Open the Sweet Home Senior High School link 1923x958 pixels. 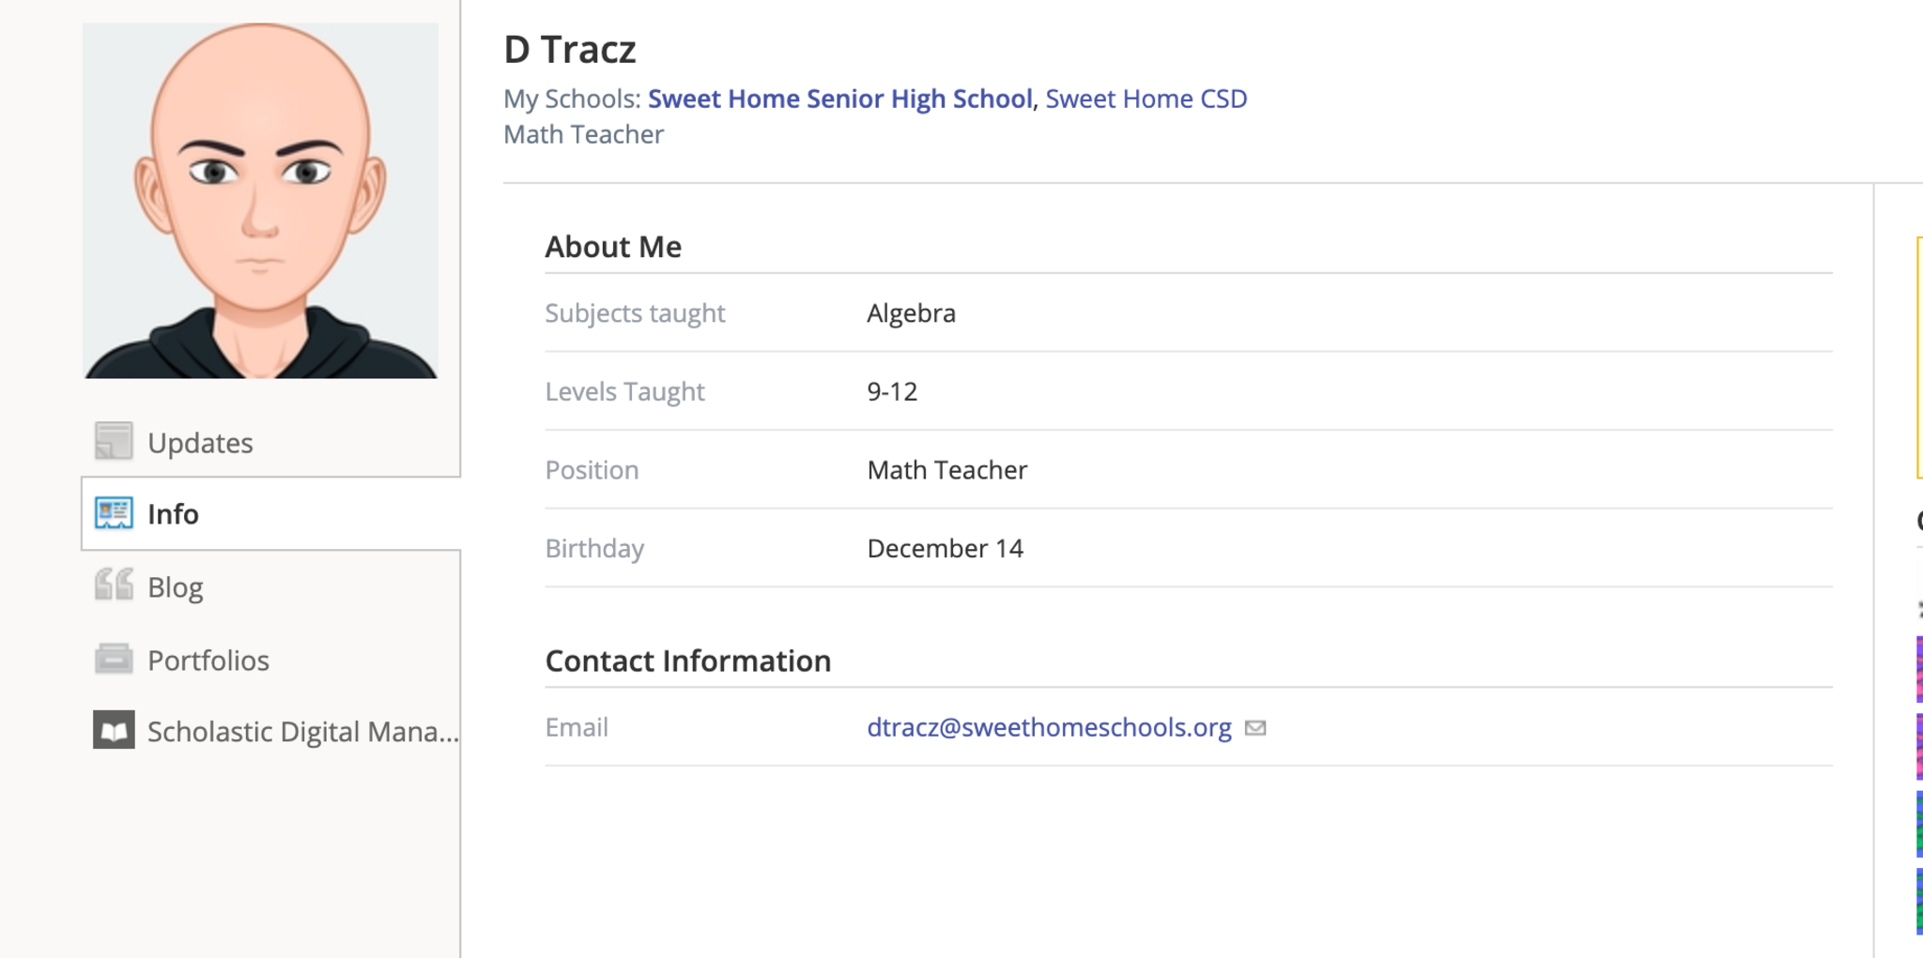point(839,99)
